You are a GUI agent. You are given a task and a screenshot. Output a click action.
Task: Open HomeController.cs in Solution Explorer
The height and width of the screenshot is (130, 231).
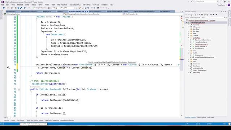pos(201,42)
